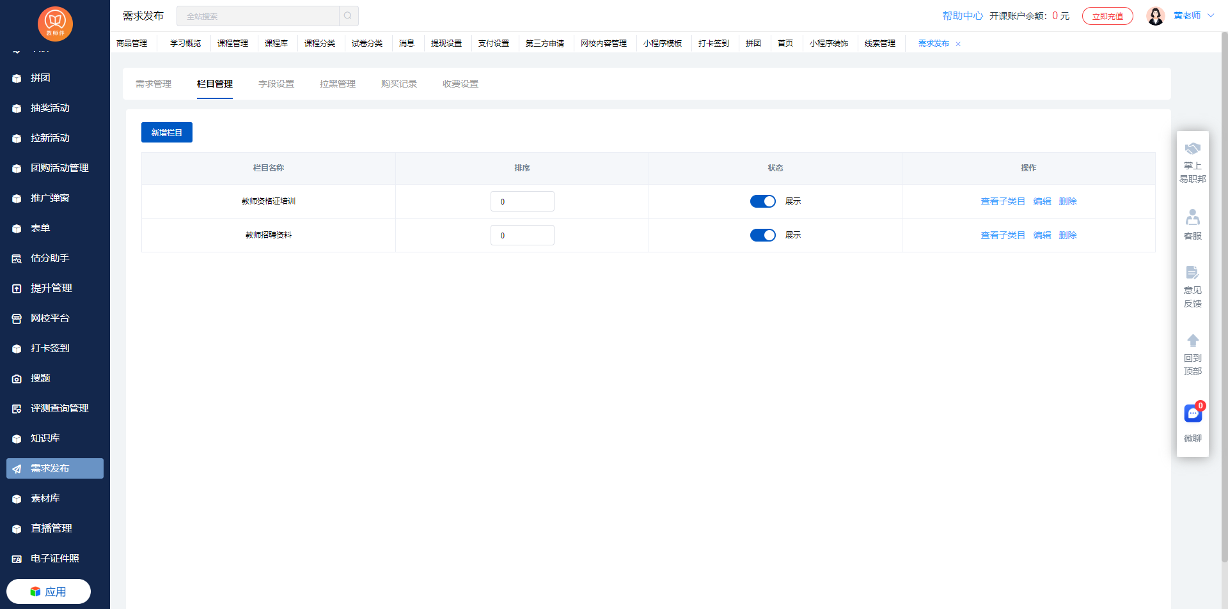
Task: Click the logo at sidebar top
Action: [x=55, y=24]
